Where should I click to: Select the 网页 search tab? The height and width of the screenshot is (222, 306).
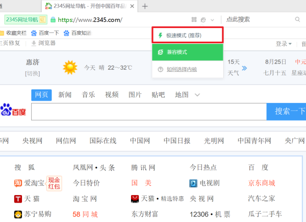pyautogui.click(x=41, y=95)
